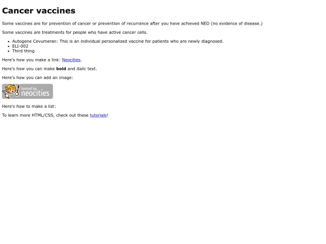Click the Third thing list entry
326x244 pixels.
pos(24,51)
